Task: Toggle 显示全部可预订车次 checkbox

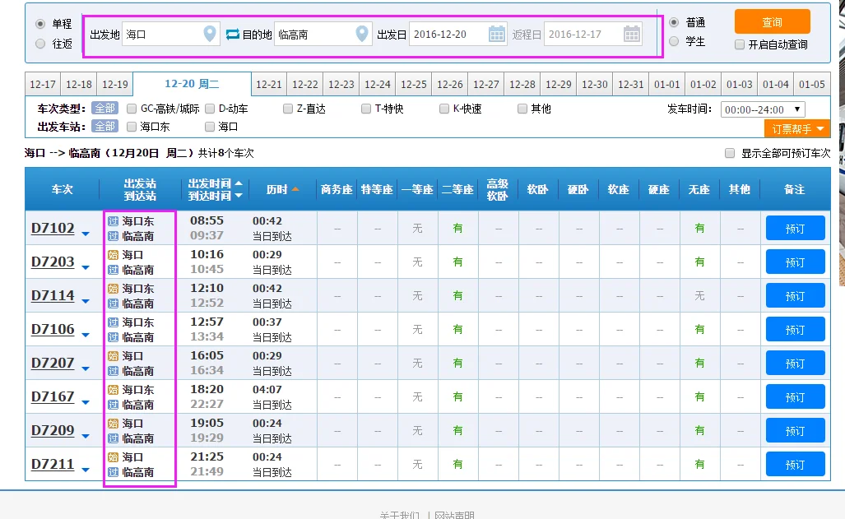Action: pos(729,153)
